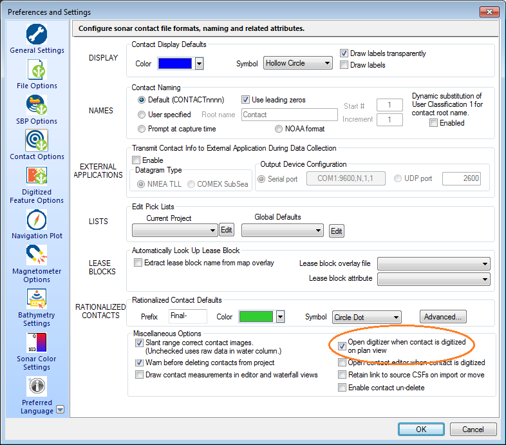Screen dimensions: 506x445
Task: Select Magnetometer Options magnet icon
Action: [x=37, y=256]
